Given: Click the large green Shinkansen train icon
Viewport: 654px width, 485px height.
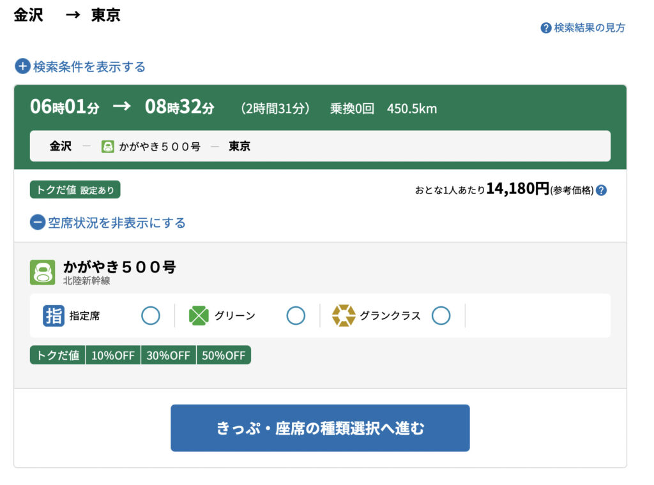Looking at the screenshot, I should click(43, 272).
